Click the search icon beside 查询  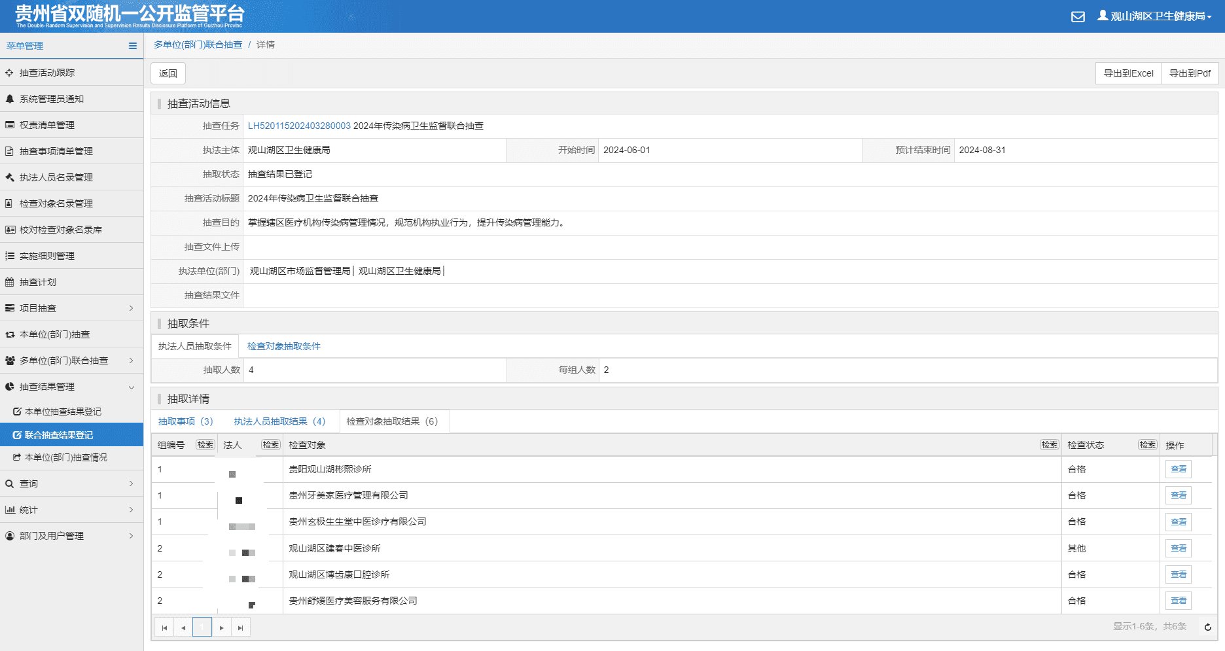[10, 484]
